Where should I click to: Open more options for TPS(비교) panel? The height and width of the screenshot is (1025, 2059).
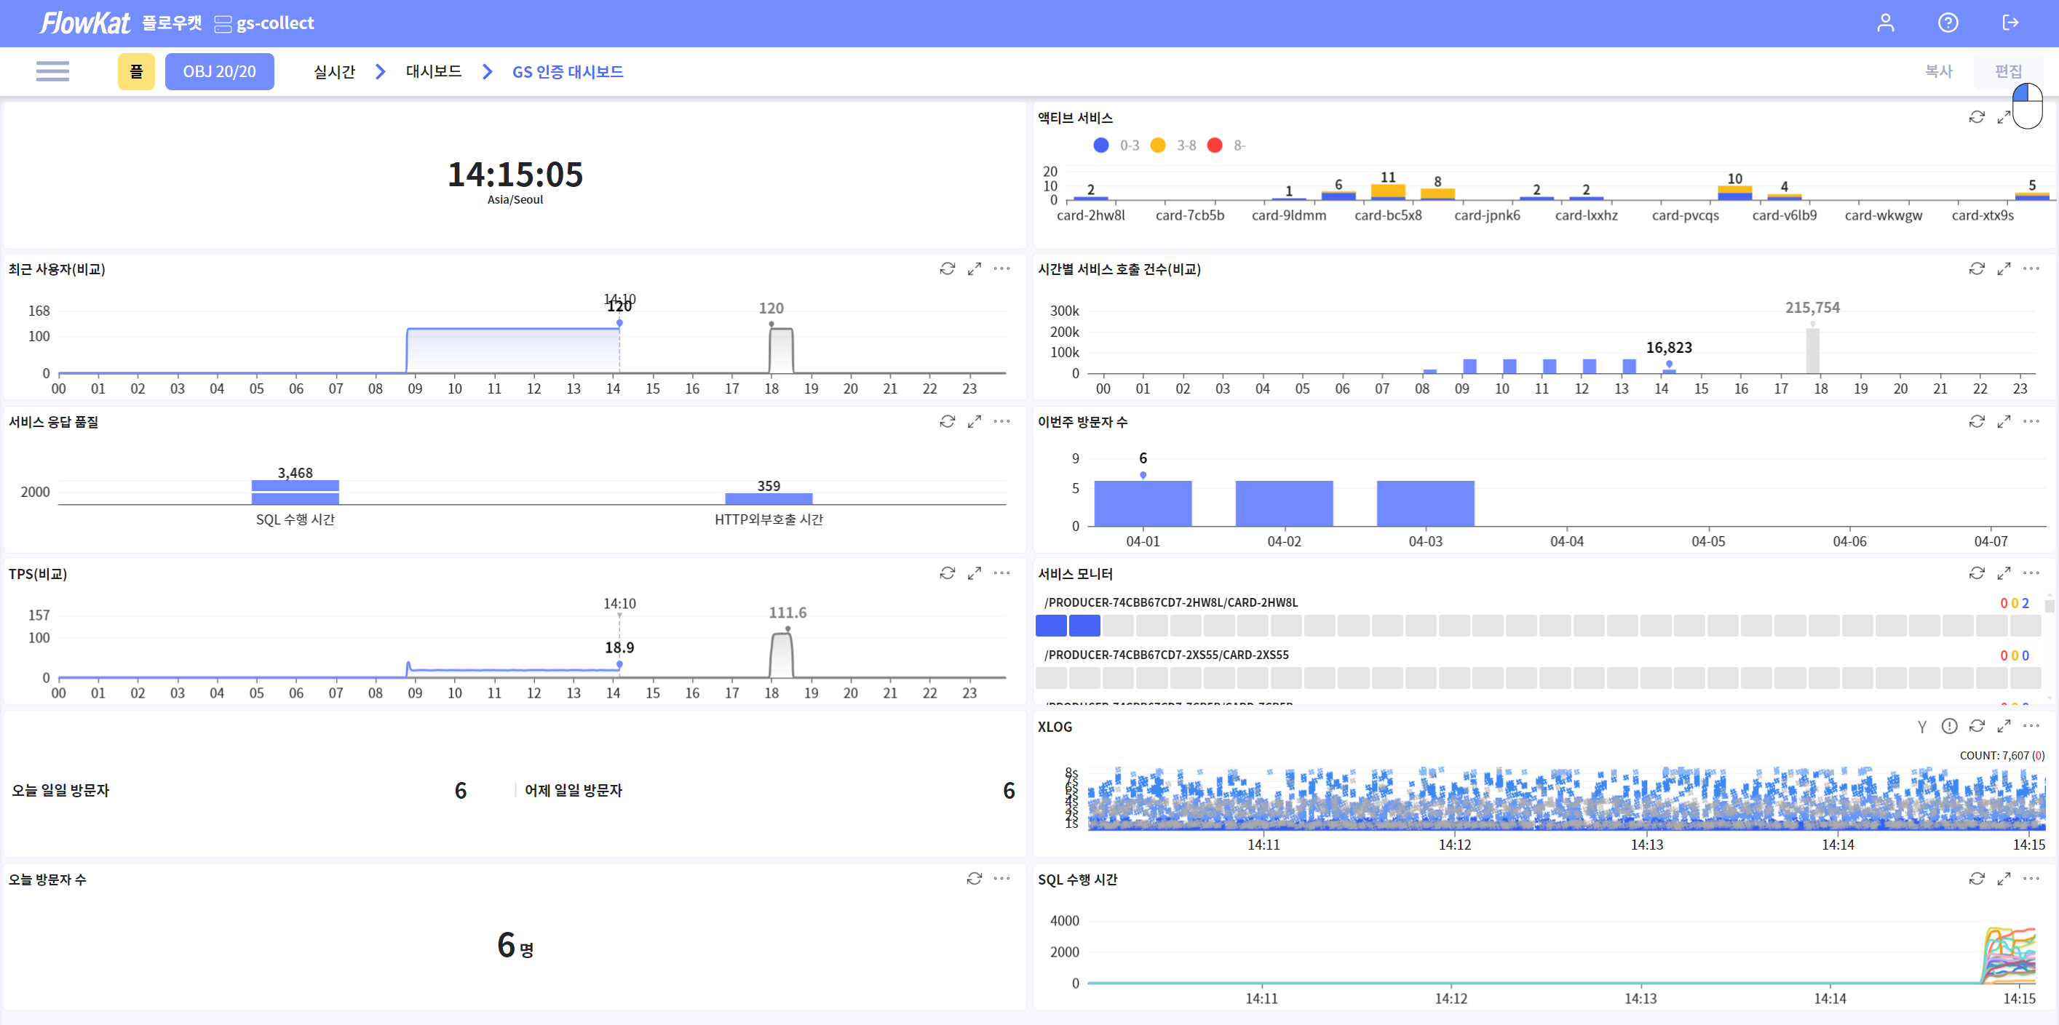(x=1001, y=574)
